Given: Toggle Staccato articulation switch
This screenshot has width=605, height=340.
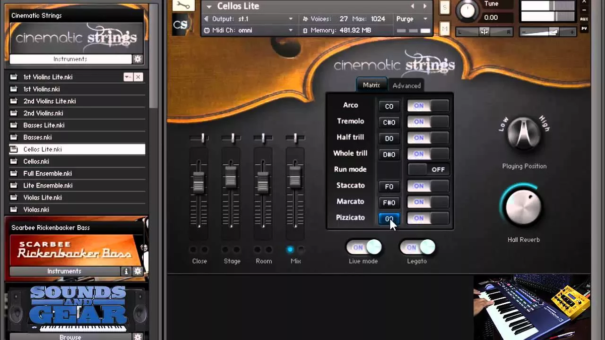Looking at the screenshot, I should click(x=428, y=186).
